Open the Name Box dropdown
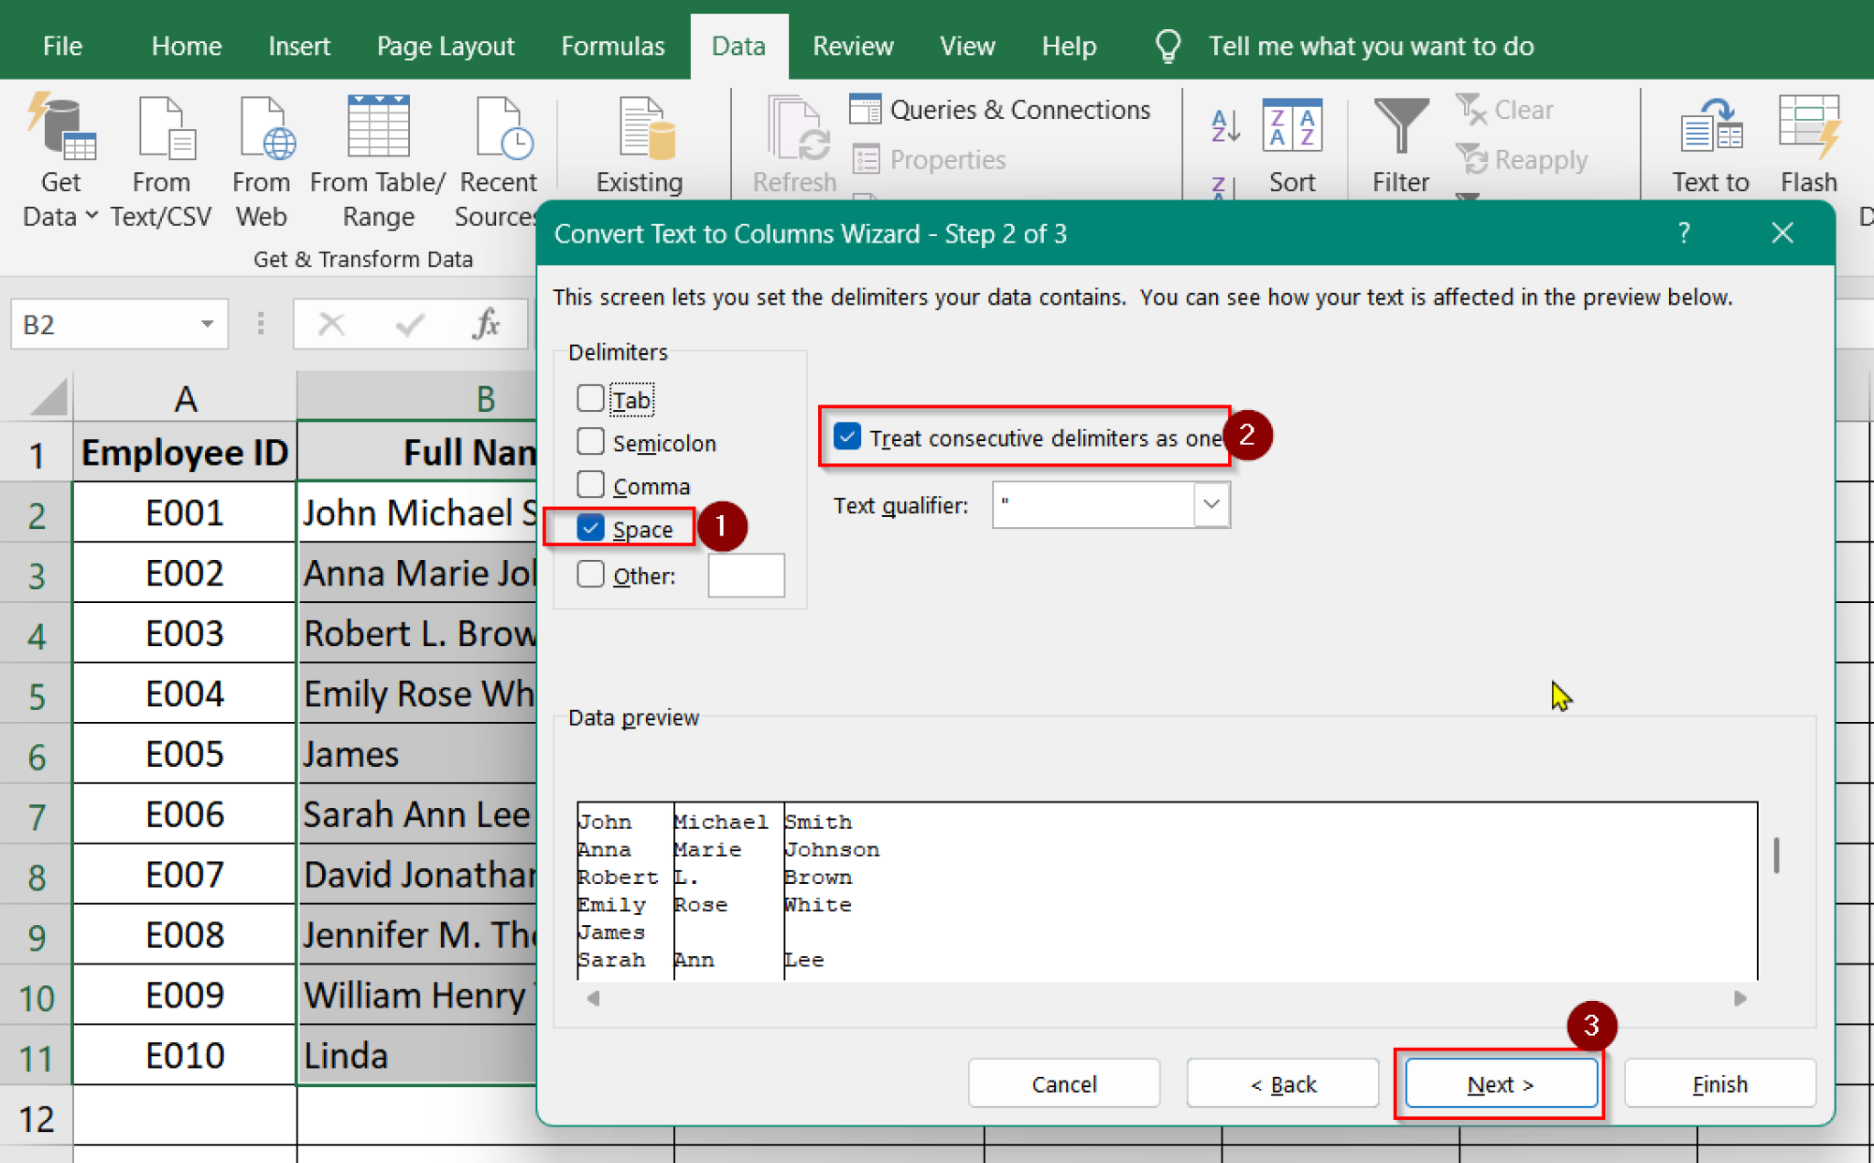Viewport: 1874px width, 1163px height. (207, 324)
